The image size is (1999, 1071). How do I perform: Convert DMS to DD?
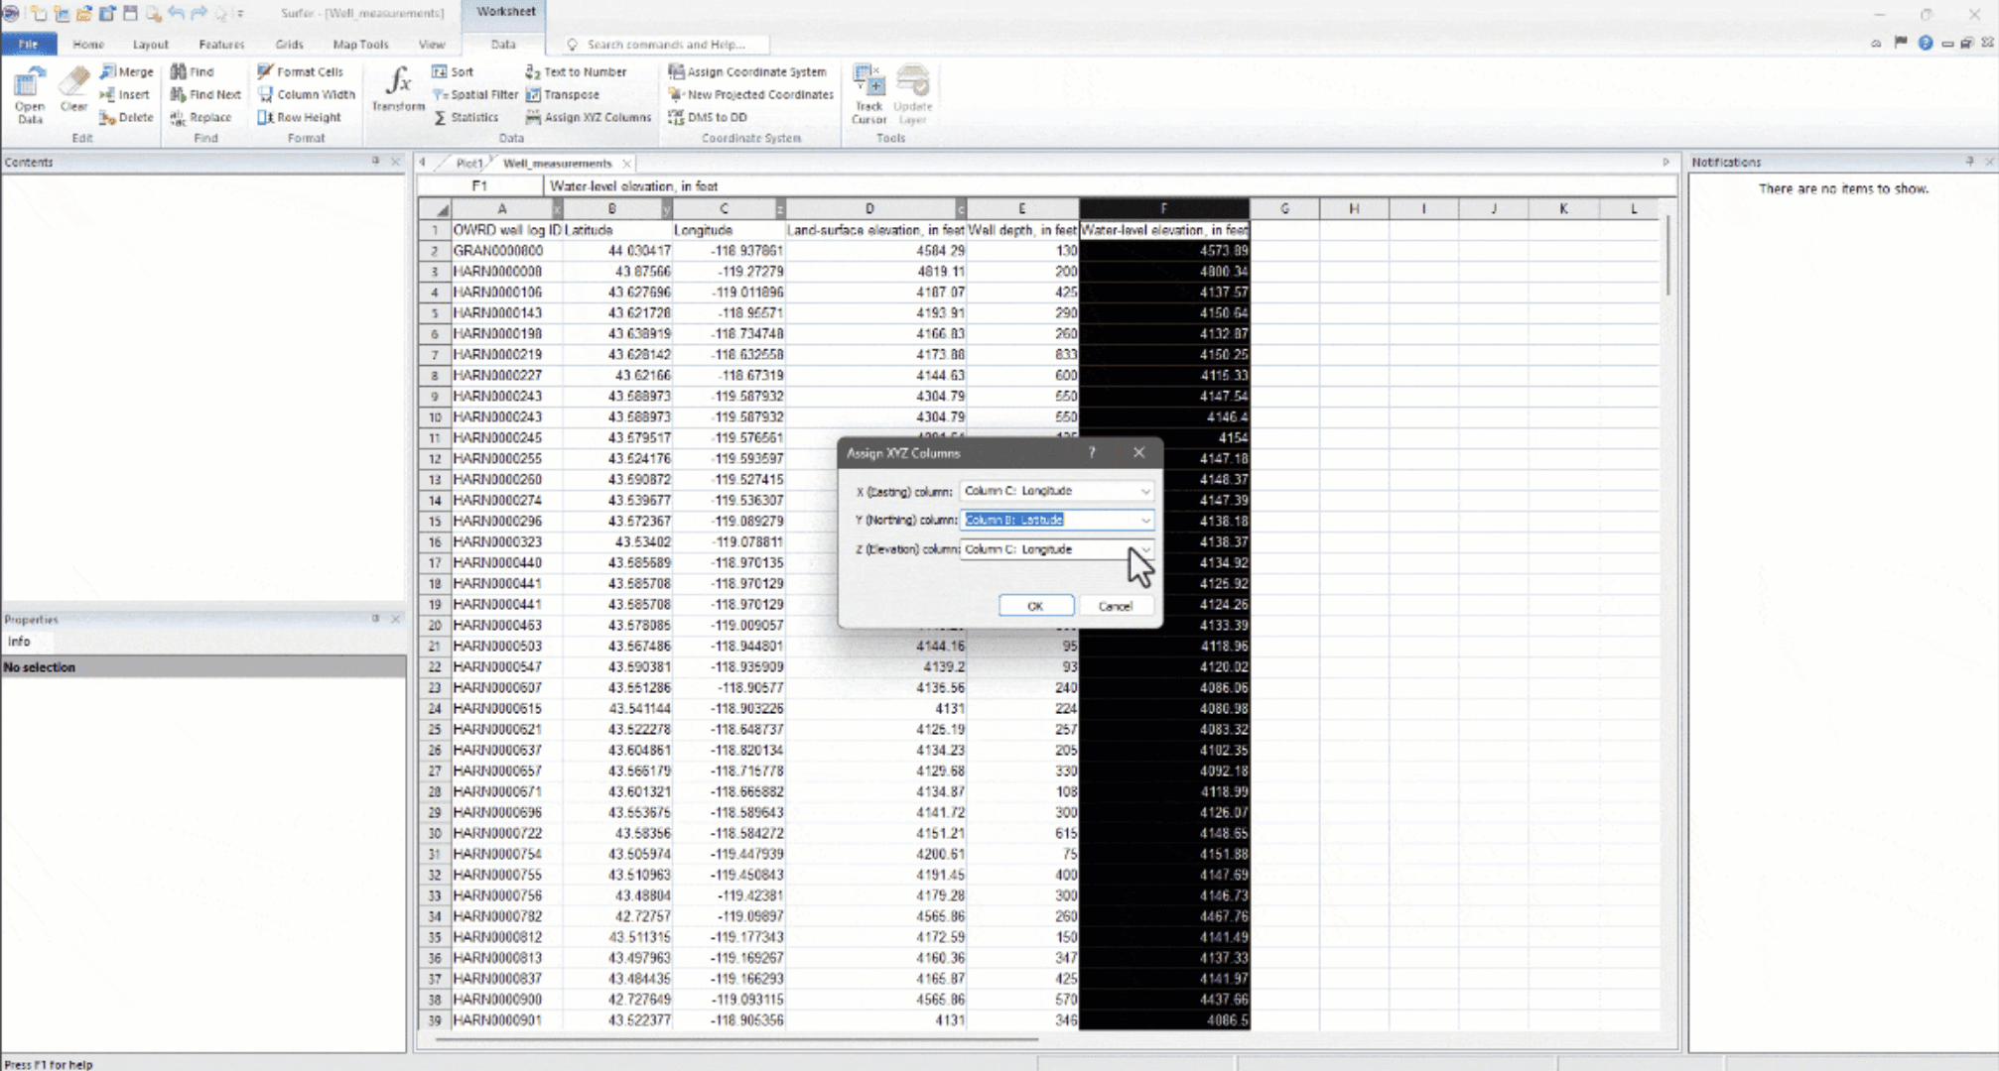[708, 117]
